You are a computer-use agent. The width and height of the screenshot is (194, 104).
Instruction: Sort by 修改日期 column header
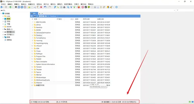86,19
